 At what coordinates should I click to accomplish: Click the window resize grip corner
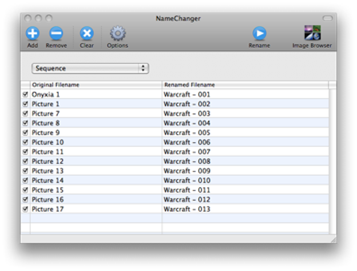(x=334, y=240)
